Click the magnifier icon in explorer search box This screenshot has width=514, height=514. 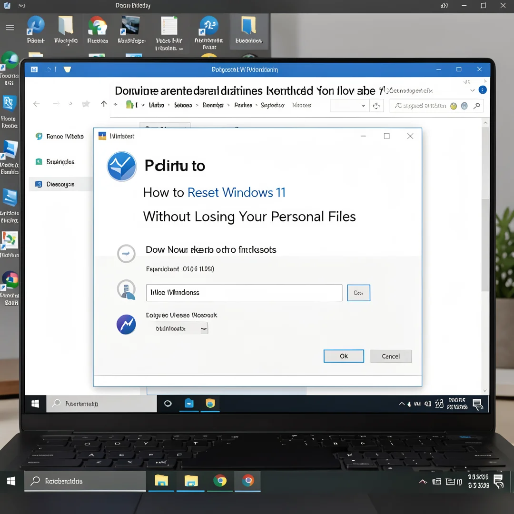[x=477, y=106]
